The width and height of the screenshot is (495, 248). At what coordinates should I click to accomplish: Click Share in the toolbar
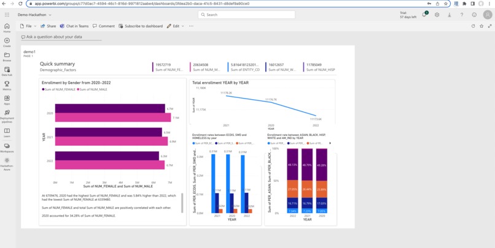point(48,26)
